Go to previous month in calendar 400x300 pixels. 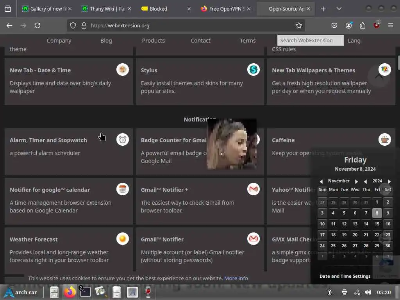click(321, 181)
